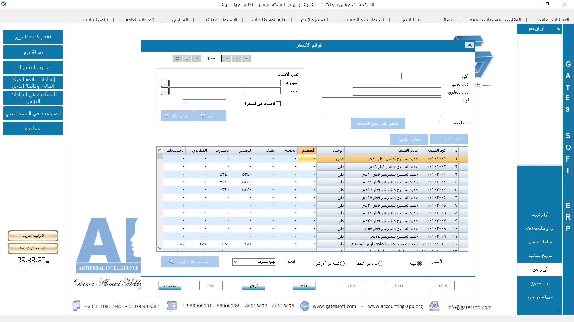Click تطبيق على جميع الأصناف button

[x=378, y=123]
